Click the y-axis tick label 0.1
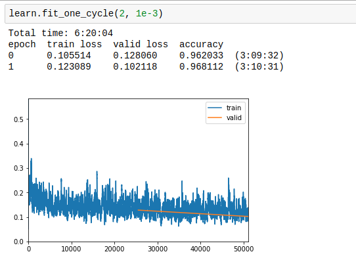The height and width of the screenshot is (256, 356). (18, 217)
